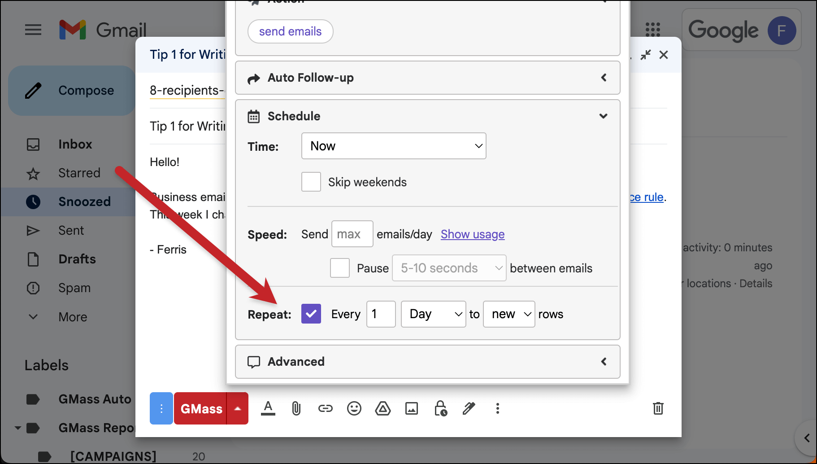Insert a link using the chain icon
The height and width of the screenshot is (464, 817).
pos(326,408)
